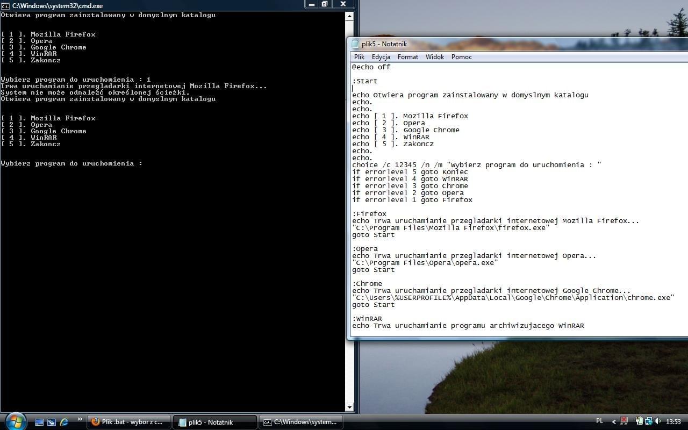Screen dimensions: 688x430
Task: Click 'echo [ 5 ]. Zakoncz' in Notatnik
Action: point(393,144)
